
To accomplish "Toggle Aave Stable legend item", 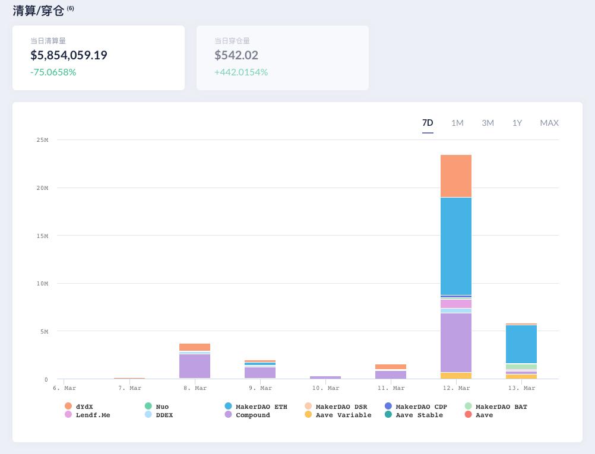I will click(x=419, y=415).
